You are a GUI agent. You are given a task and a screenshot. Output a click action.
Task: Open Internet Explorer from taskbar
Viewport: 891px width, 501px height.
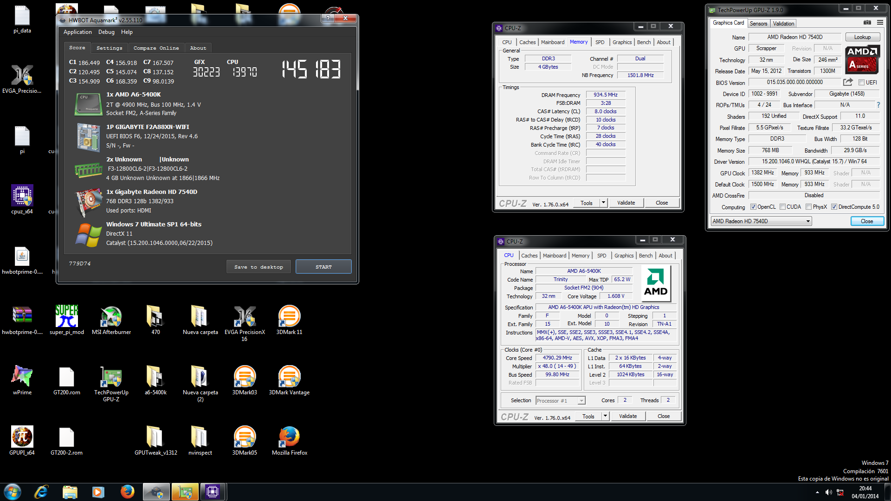tap(41, 492)
